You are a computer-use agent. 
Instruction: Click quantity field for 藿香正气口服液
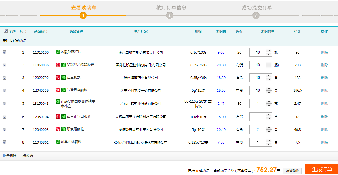click(x=258, y=117)
